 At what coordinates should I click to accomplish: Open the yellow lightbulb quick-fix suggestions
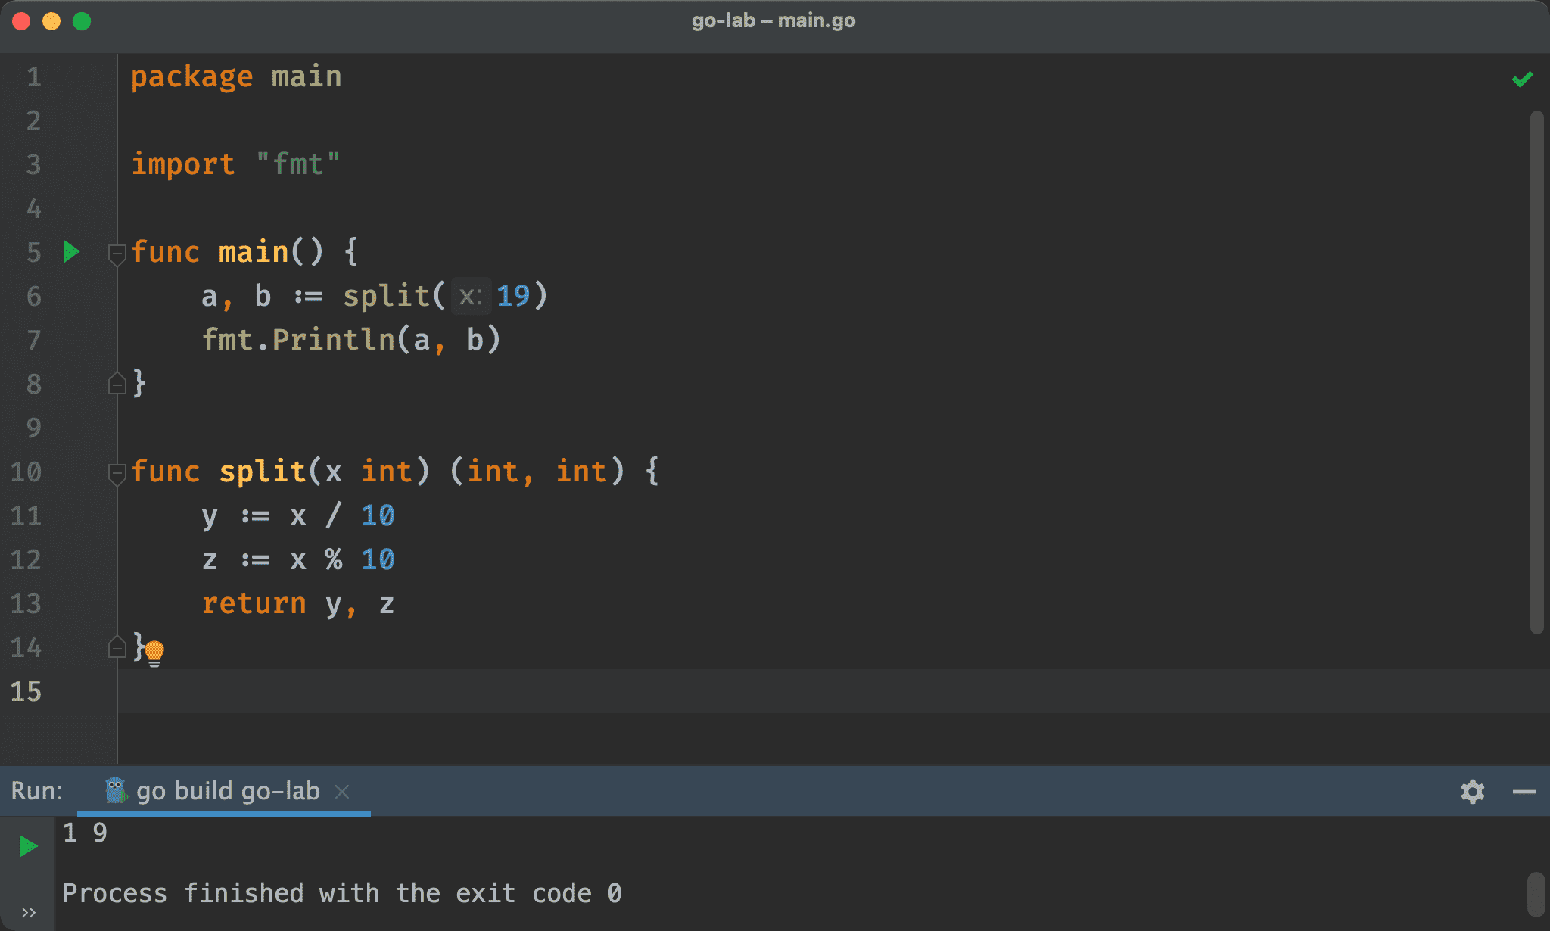coord(154,652)
